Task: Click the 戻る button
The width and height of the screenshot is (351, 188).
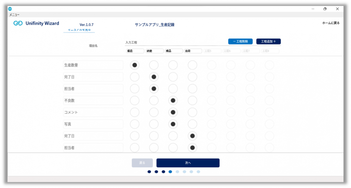Action: 142,163
